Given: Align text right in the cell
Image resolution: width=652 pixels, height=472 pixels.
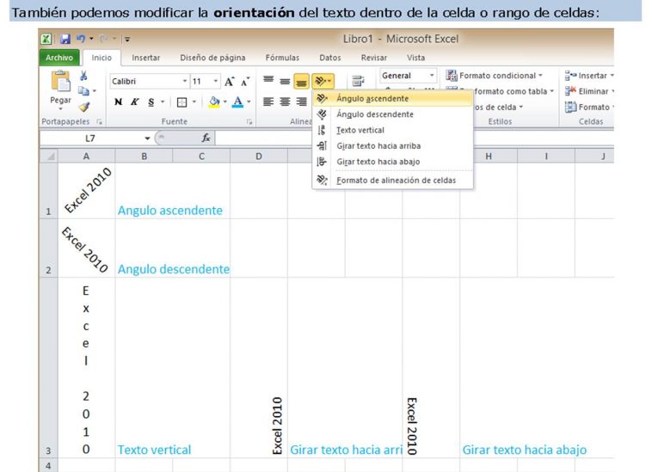Looking at the screenshot, I should [301, 101].
